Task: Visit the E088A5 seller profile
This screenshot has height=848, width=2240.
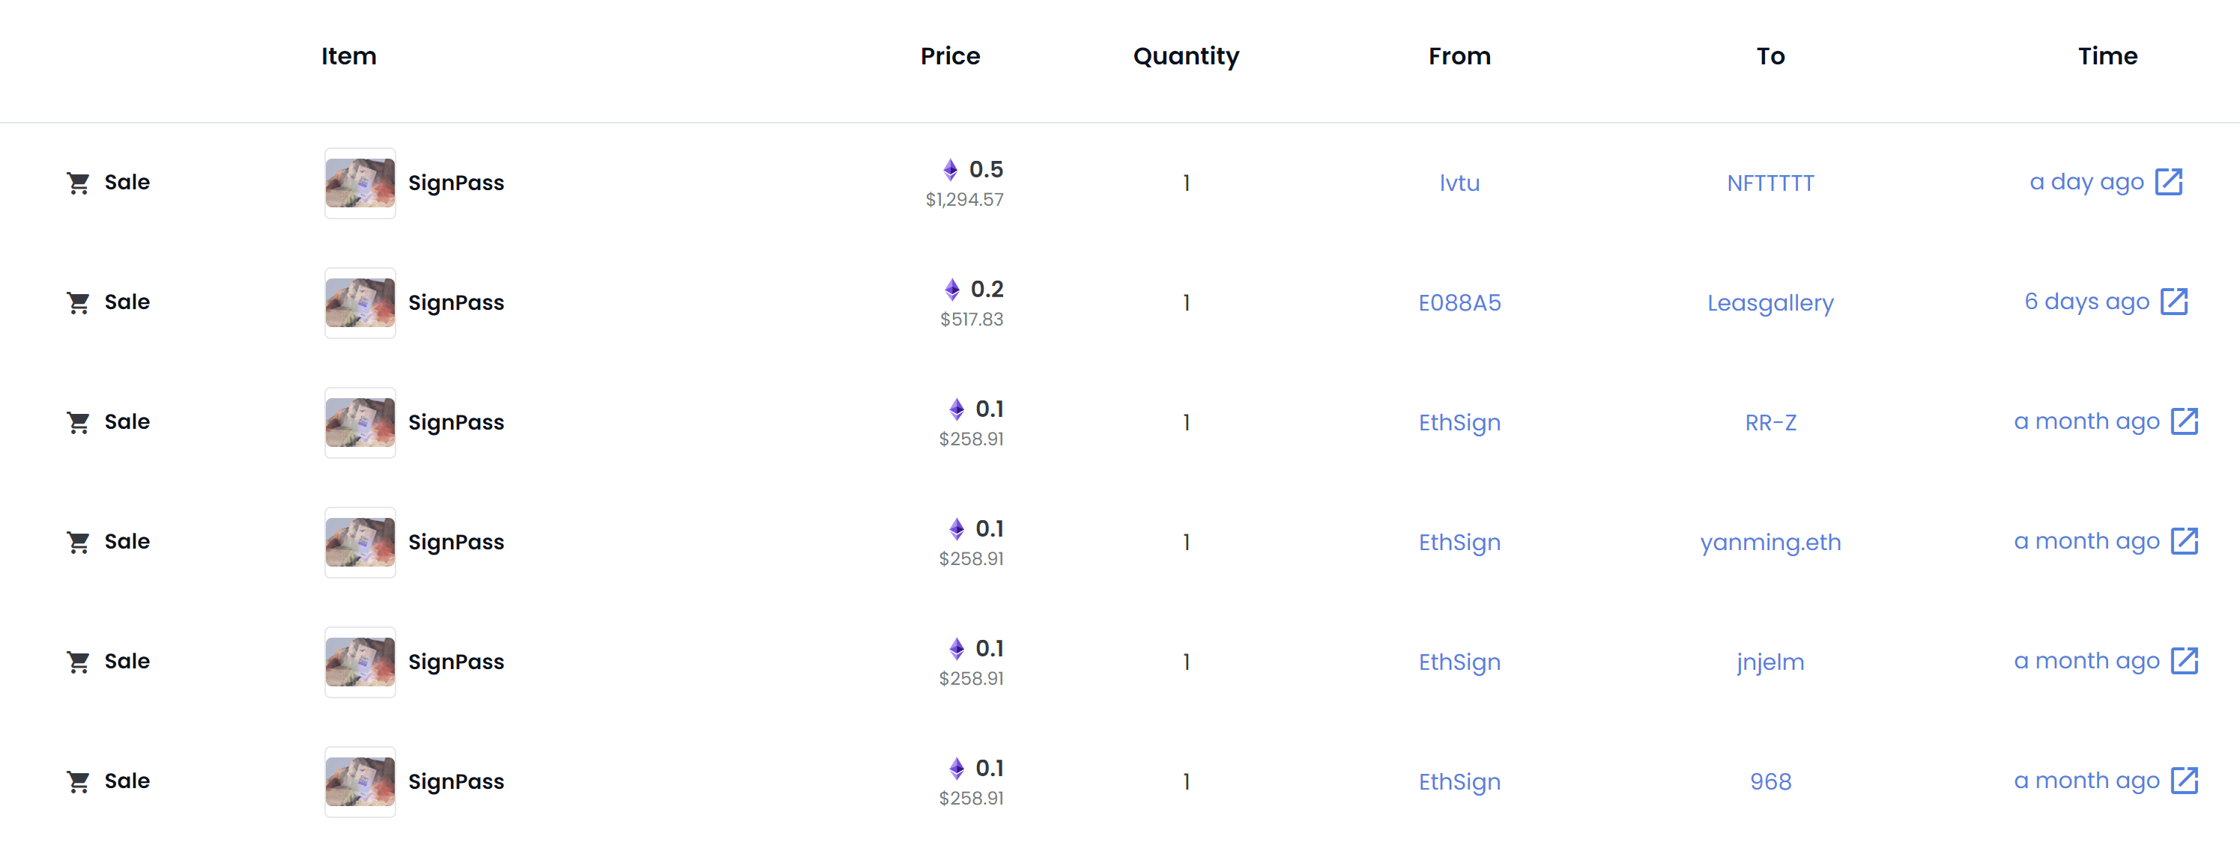Action: click(1459, 303)
